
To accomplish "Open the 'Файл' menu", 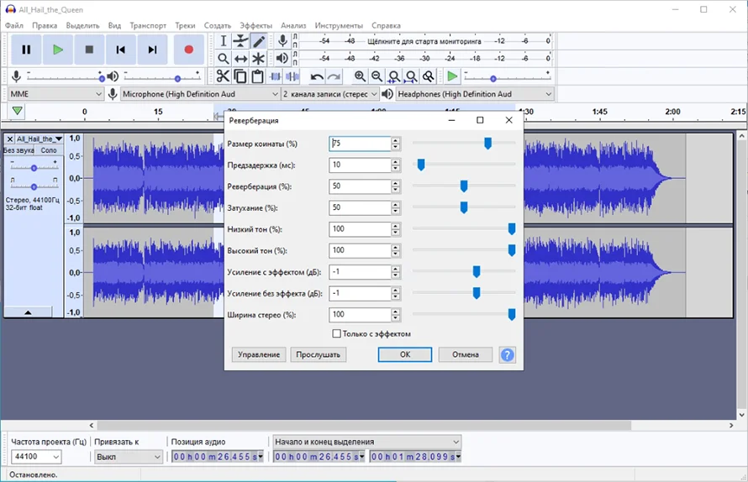I will click(13, 25).
